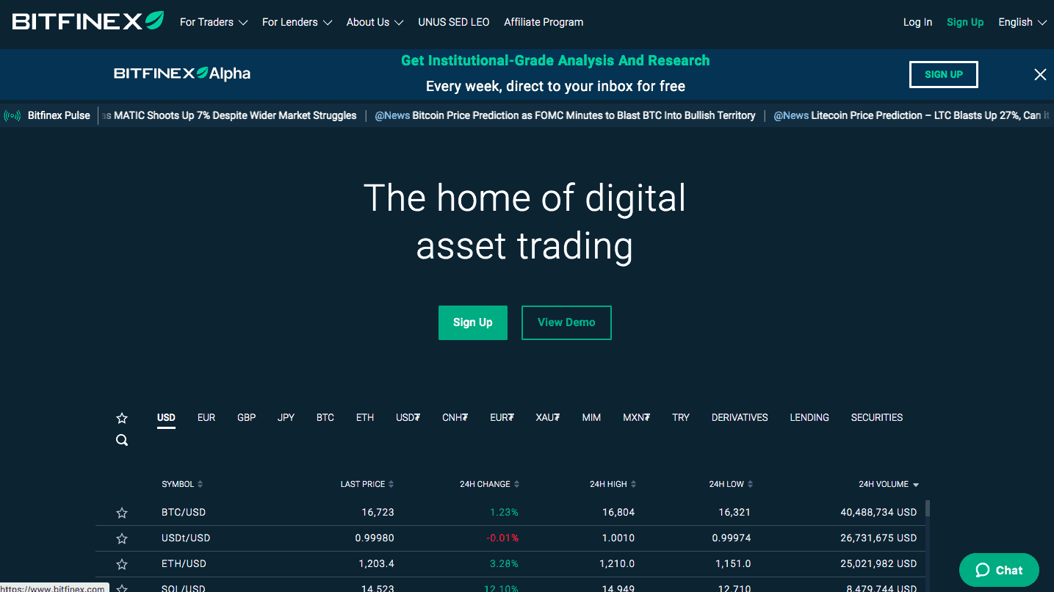Screen dimensions: 1054x592
Task: Expand the About Us menu
Action: pos(375,22)
